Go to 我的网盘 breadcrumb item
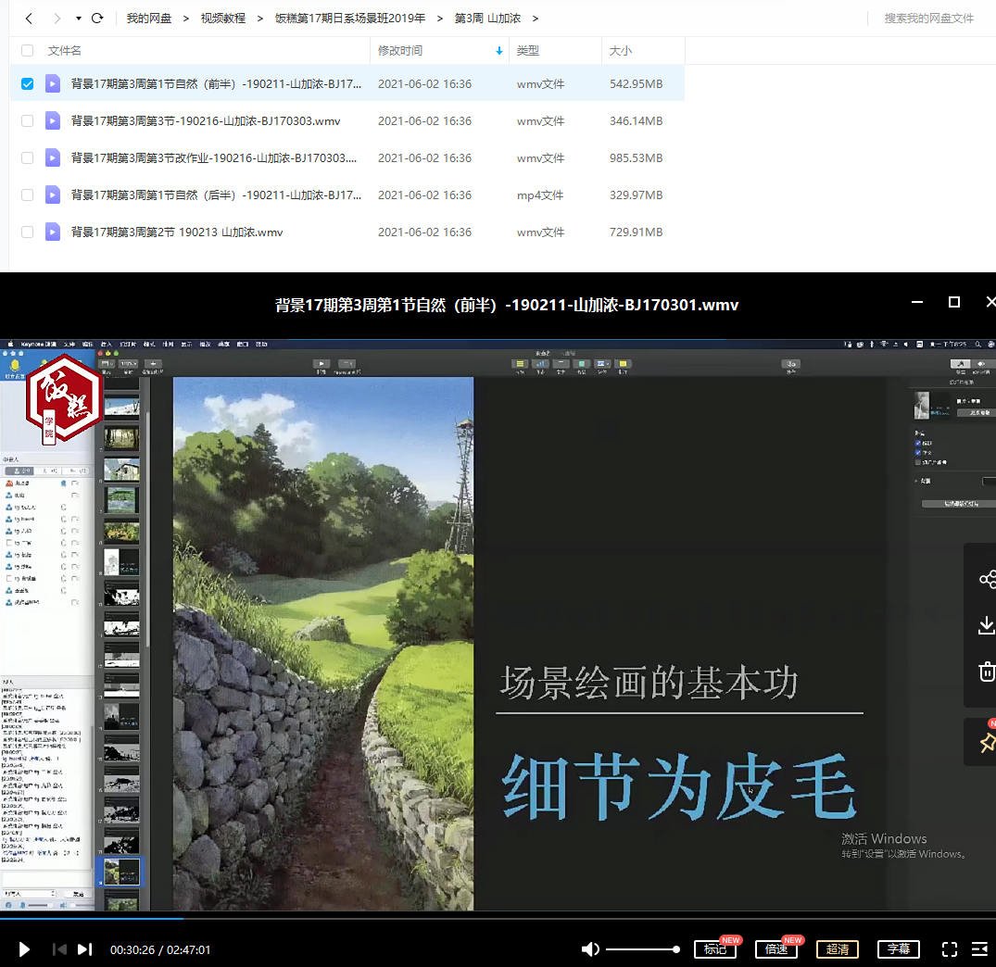 148,18
